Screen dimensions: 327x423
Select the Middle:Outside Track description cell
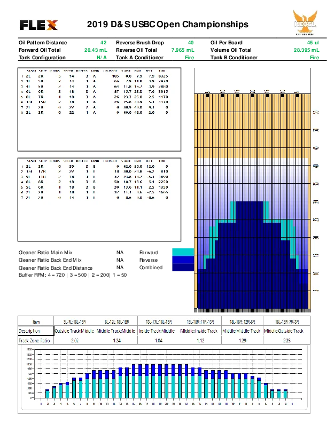tap(284, 331)
